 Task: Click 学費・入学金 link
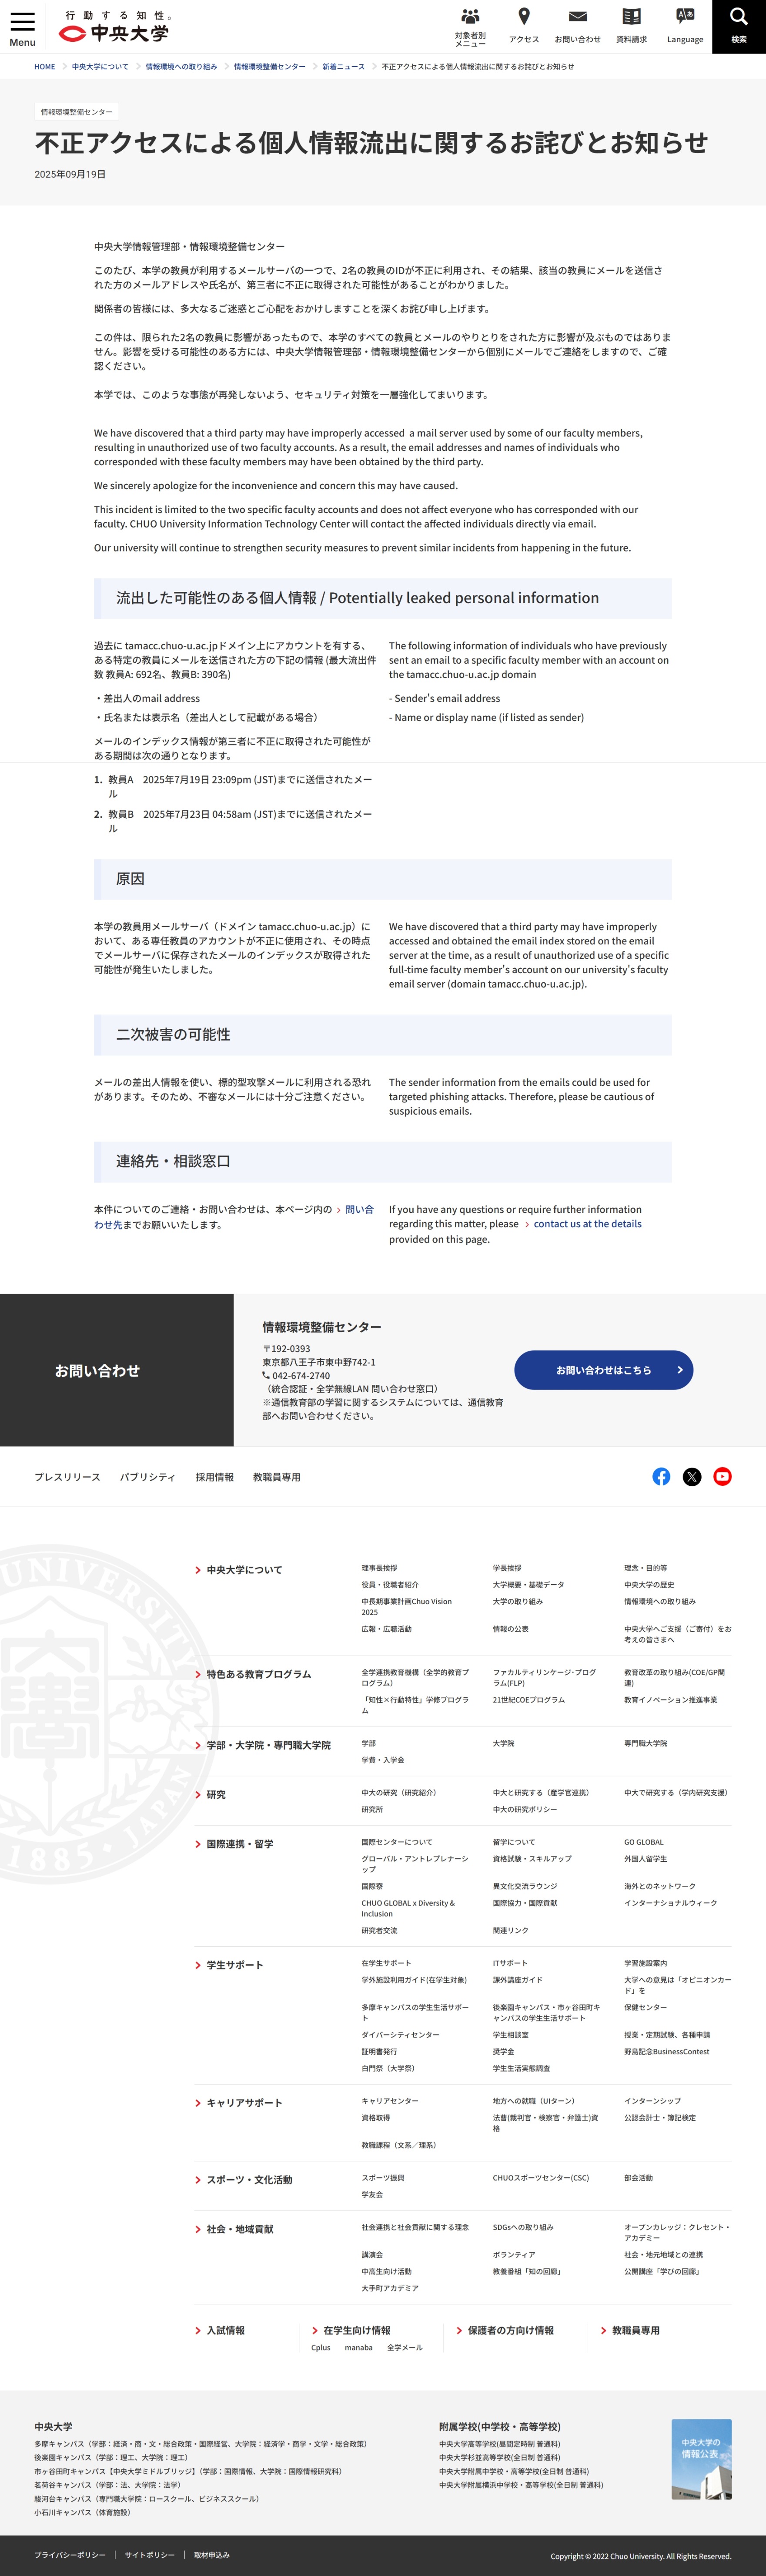[383, 1760]
